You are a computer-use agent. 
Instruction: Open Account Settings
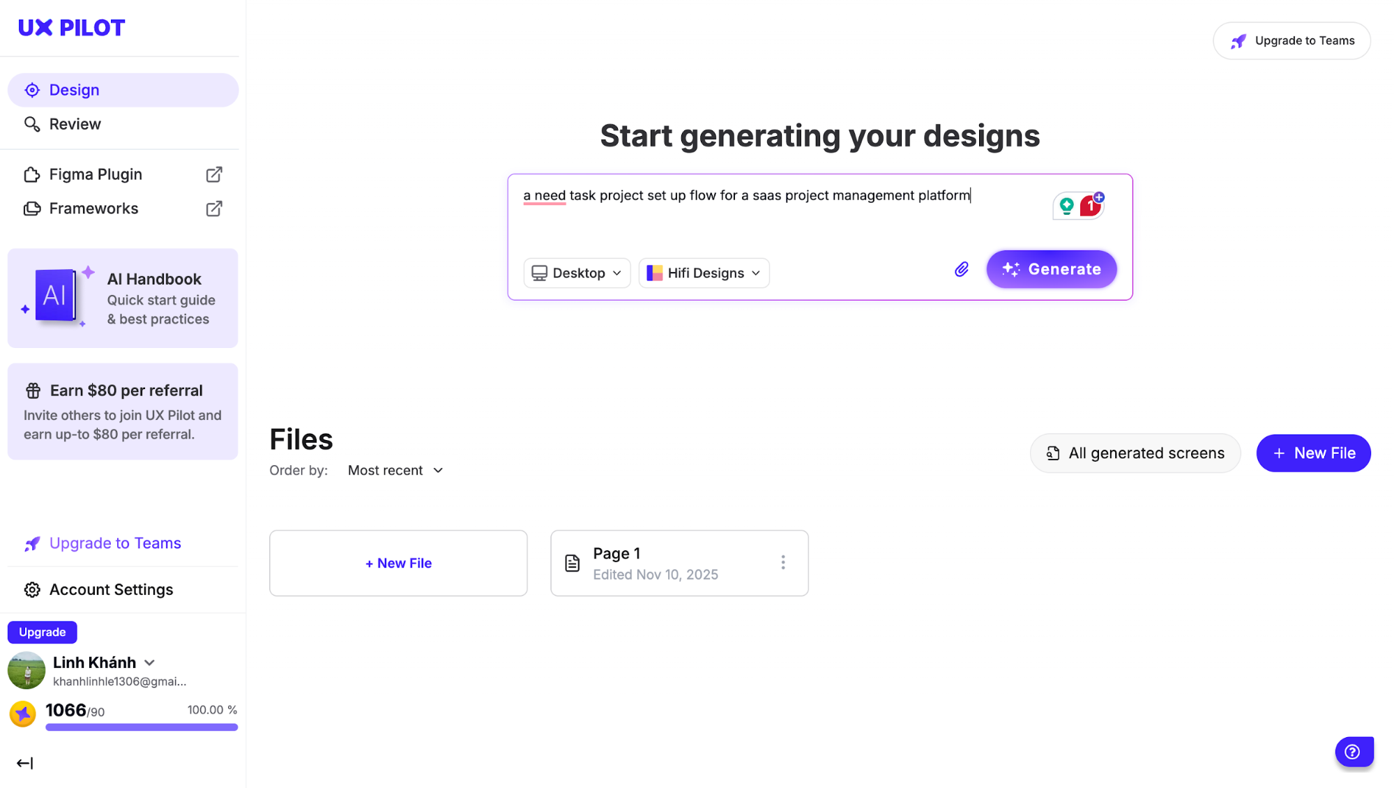(111, 590)
